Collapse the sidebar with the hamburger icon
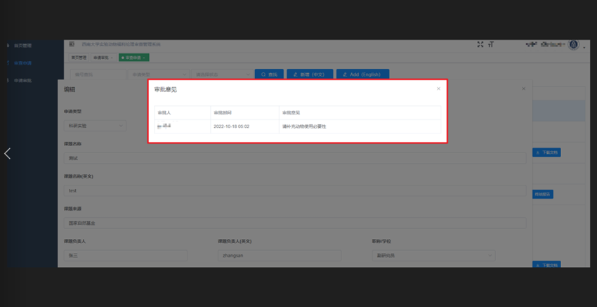This screenshot has height=307, width=597. coord(72,44)
